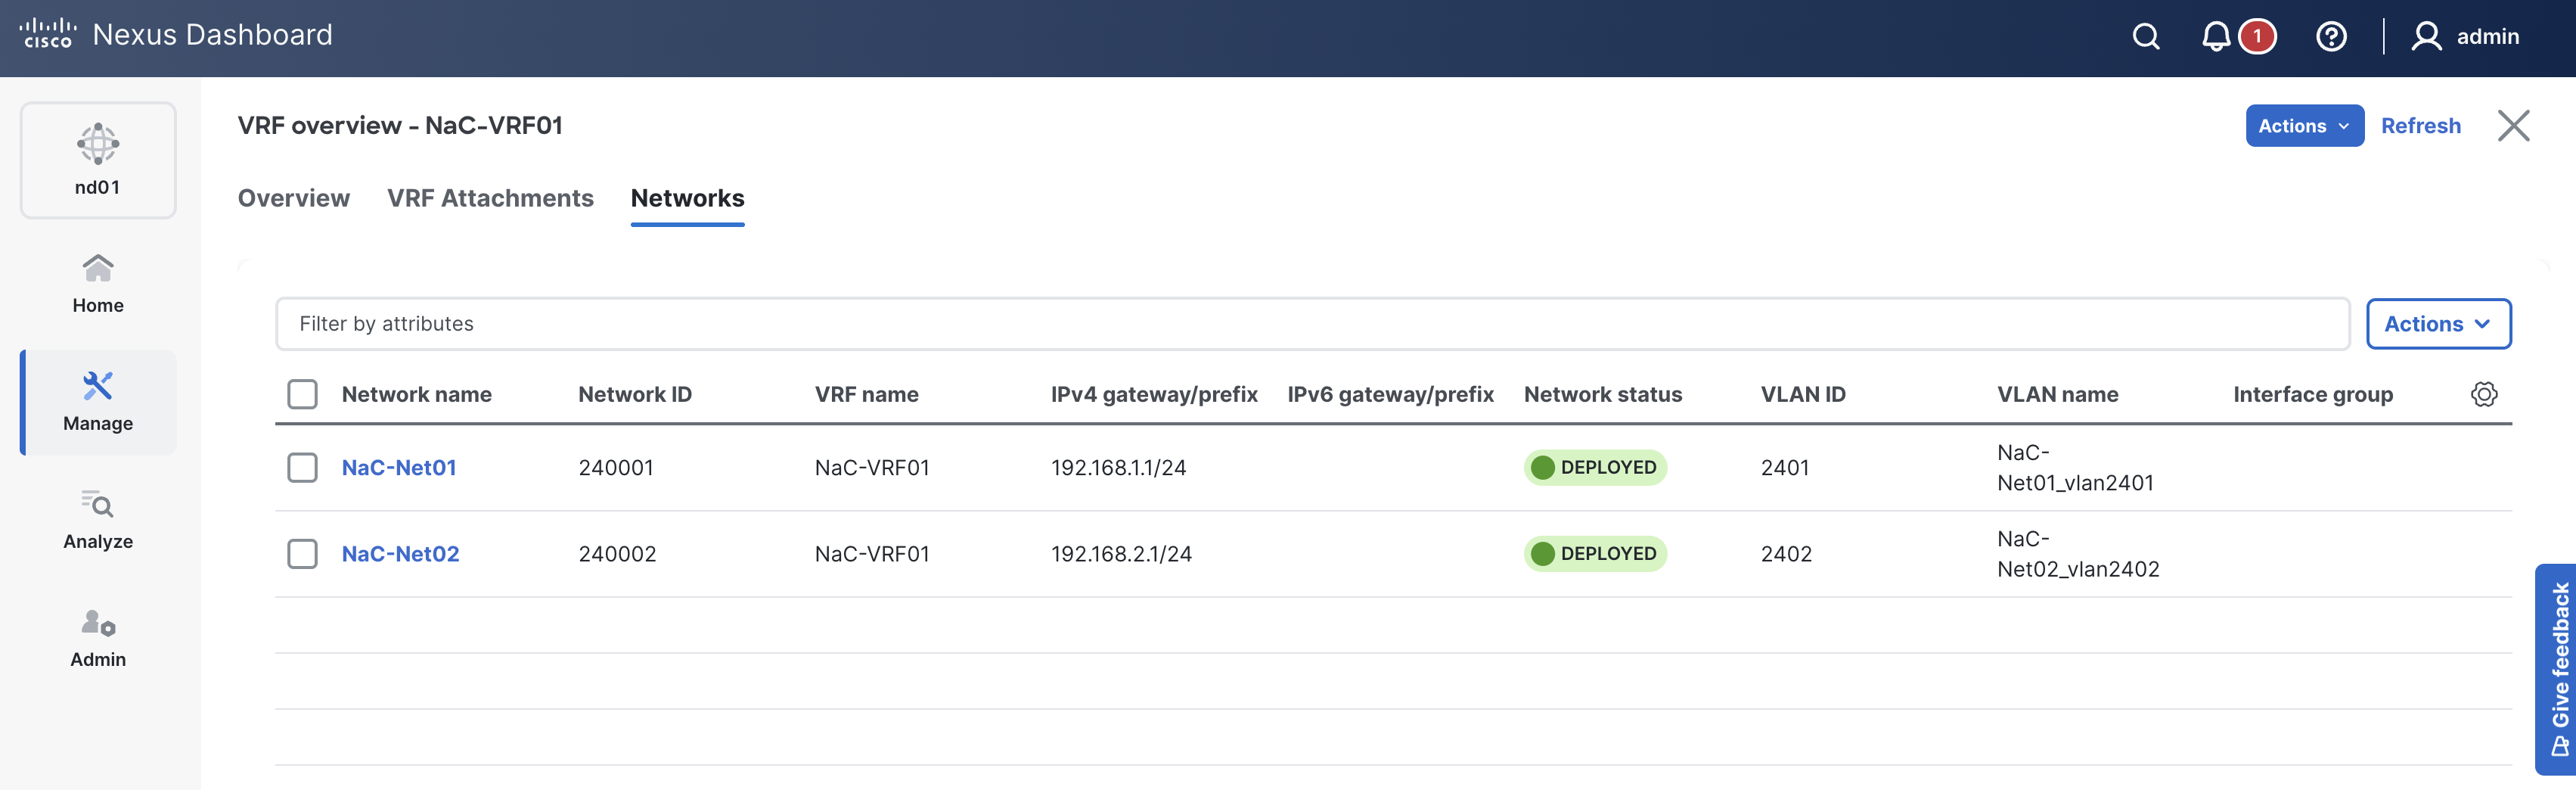Go to Home in the sidebar
Image resolution: width=2576 pixels, height=790 pixels.
(98, 284)
